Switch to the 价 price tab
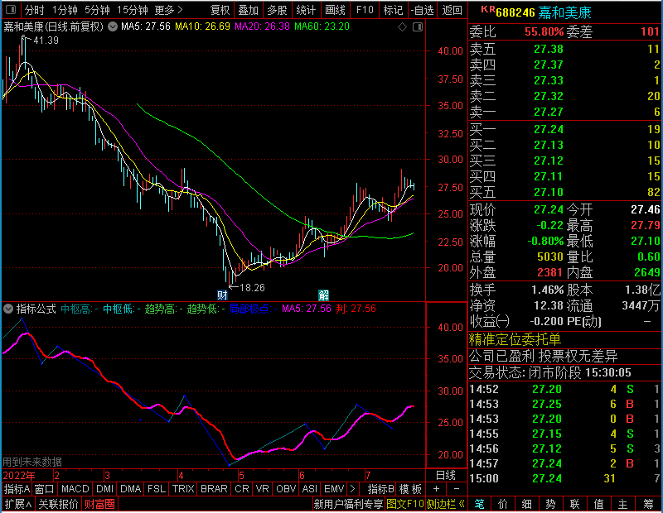This screenshot has width=663, height=513. coord(503,504)
